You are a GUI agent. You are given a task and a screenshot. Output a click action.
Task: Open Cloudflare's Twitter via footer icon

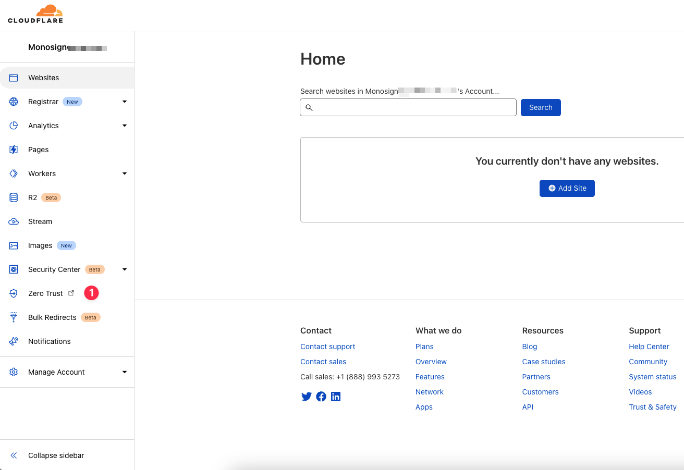tap(306, 397)
